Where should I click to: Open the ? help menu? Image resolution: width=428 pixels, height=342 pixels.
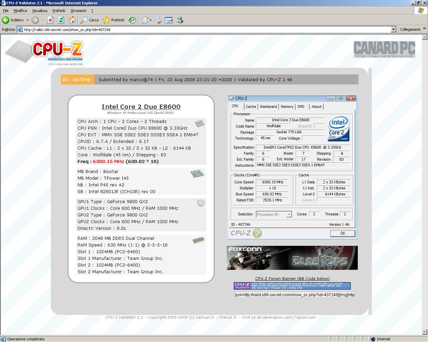tap(92, 11)
